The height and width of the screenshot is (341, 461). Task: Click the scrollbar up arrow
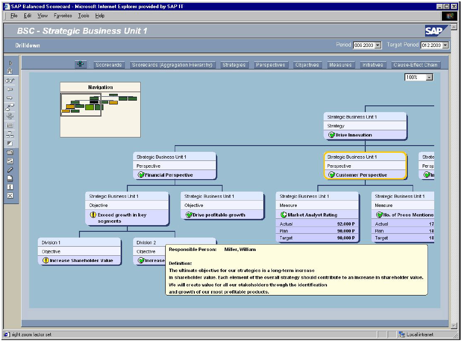(x=454, y=27)
